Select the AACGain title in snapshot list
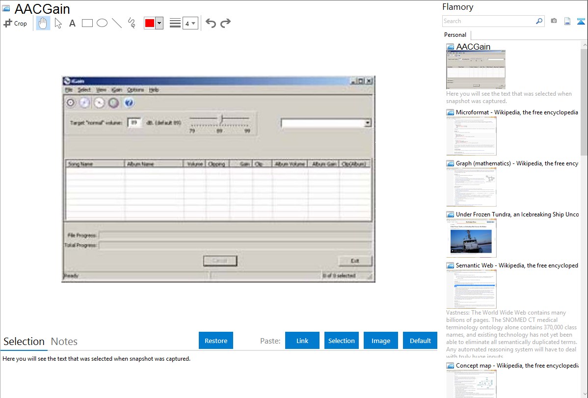Viewport: 588px width, 398px height. (x=473, y=47)
